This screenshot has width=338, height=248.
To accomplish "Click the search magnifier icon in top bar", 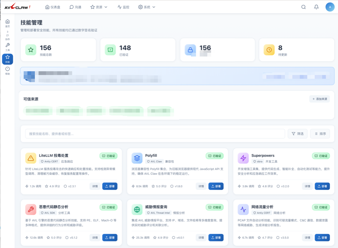I will (303, 7).
